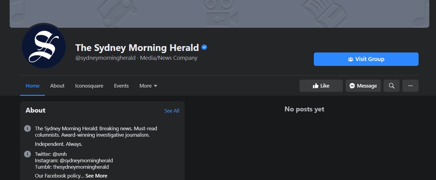Open the Iconosquare tab
Image resolution: width=436 pixels, height=180 pixels.
click(89, 86)
